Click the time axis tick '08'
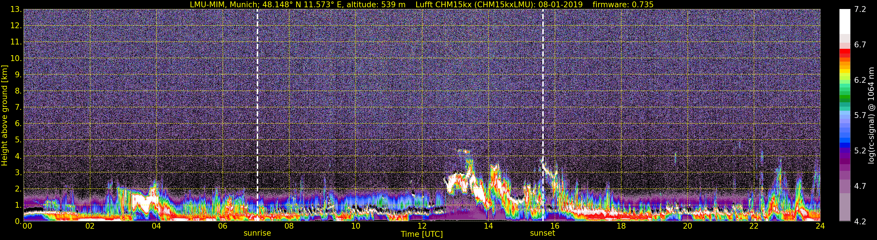 (289, 226)
